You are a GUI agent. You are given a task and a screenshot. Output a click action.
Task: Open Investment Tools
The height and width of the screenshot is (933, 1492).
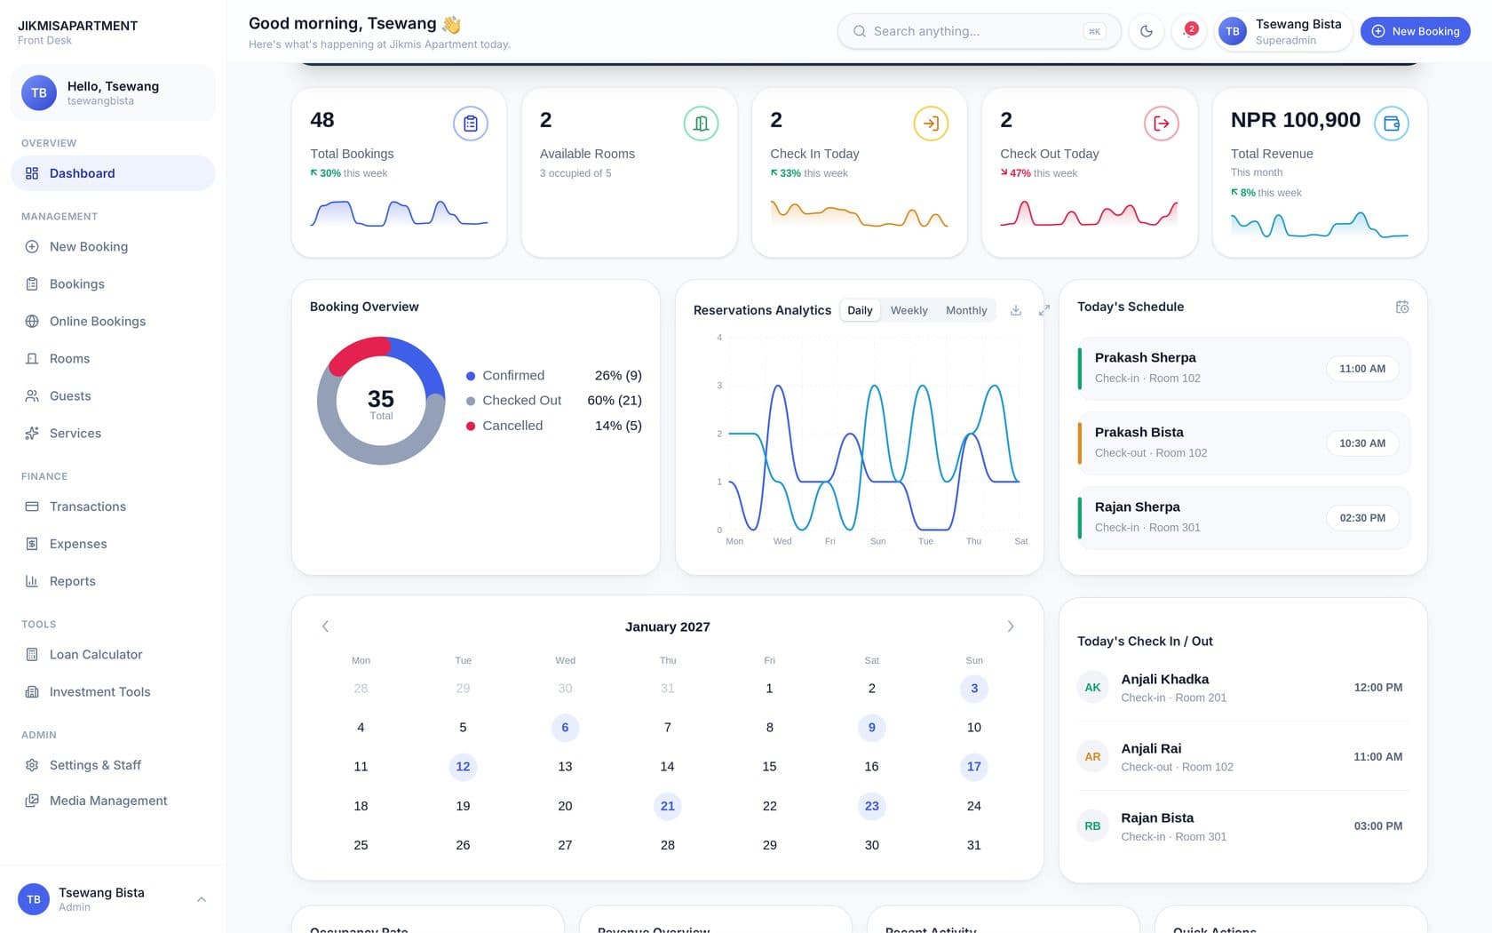tap(113, 692)
